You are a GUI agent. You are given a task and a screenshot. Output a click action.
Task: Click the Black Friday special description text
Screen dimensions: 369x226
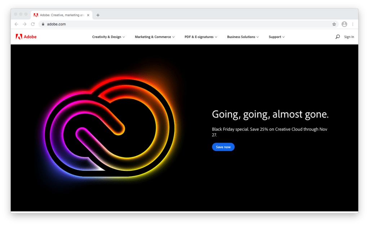(x=270, y=132)
